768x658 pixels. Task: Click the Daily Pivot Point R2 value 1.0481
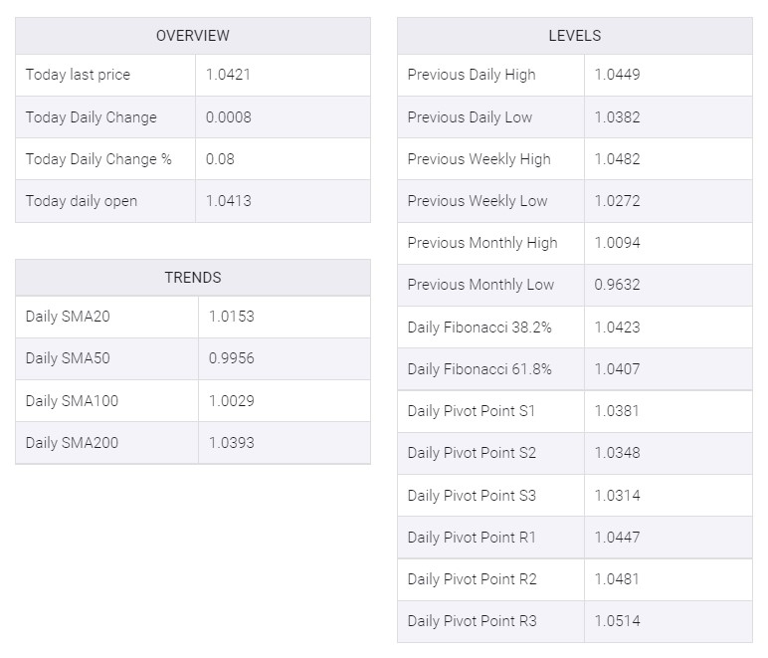617,579
